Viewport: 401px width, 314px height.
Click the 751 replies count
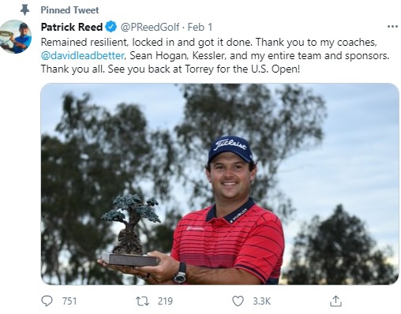pyautogui.click(x=69, y=301)
